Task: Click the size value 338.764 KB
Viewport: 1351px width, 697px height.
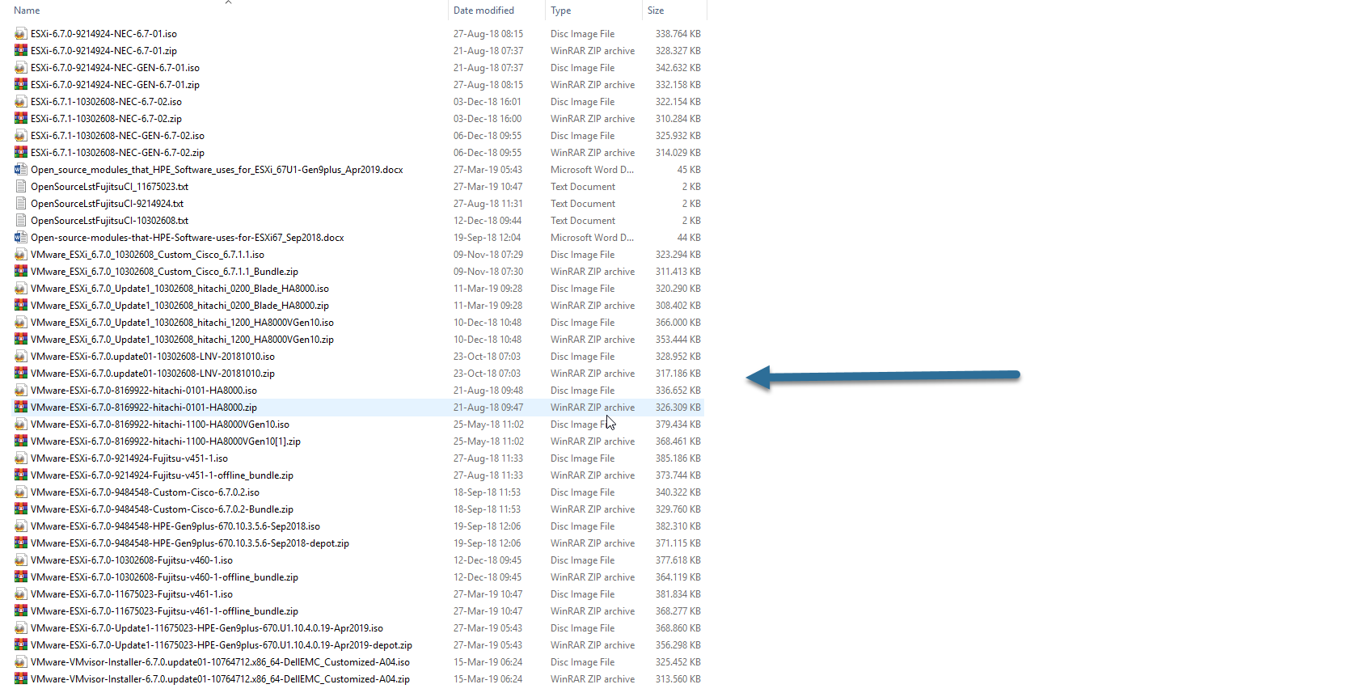Action: tap(678, 34)
